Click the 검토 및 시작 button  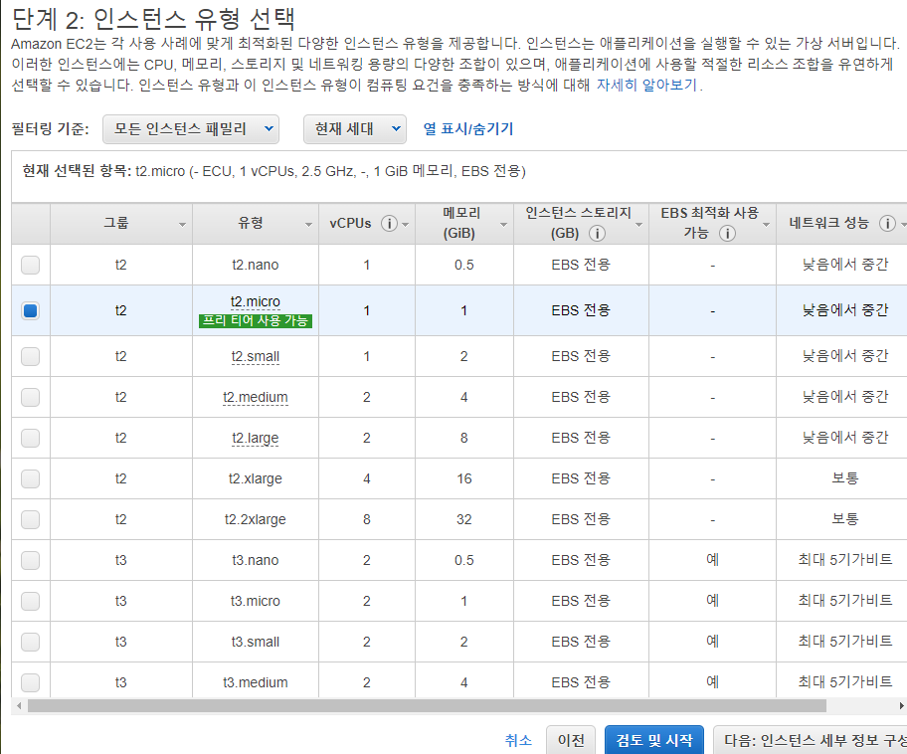click(654, 740)
